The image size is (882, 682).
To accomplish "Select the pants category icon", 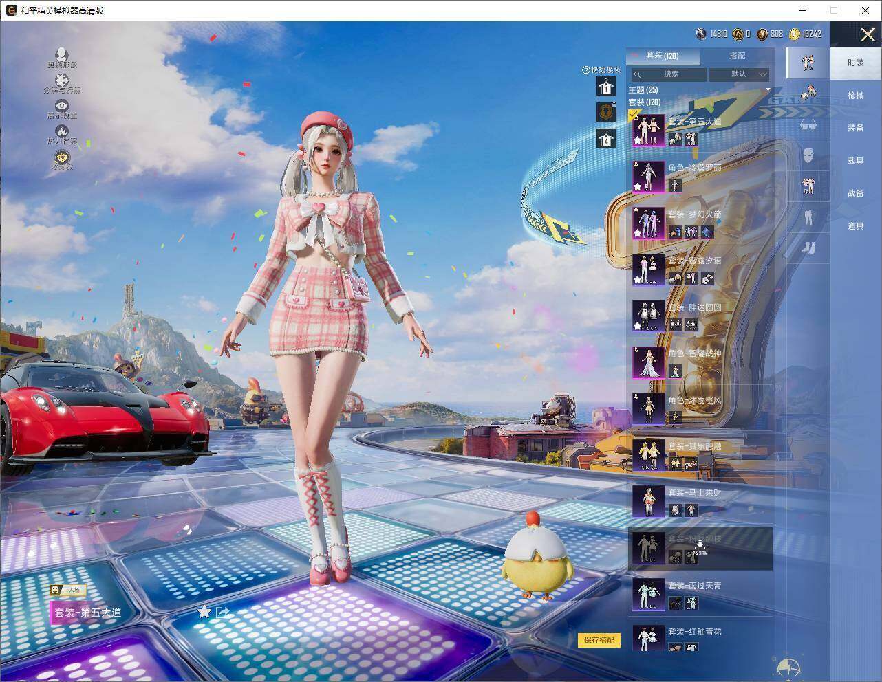I will coord(808,217).
